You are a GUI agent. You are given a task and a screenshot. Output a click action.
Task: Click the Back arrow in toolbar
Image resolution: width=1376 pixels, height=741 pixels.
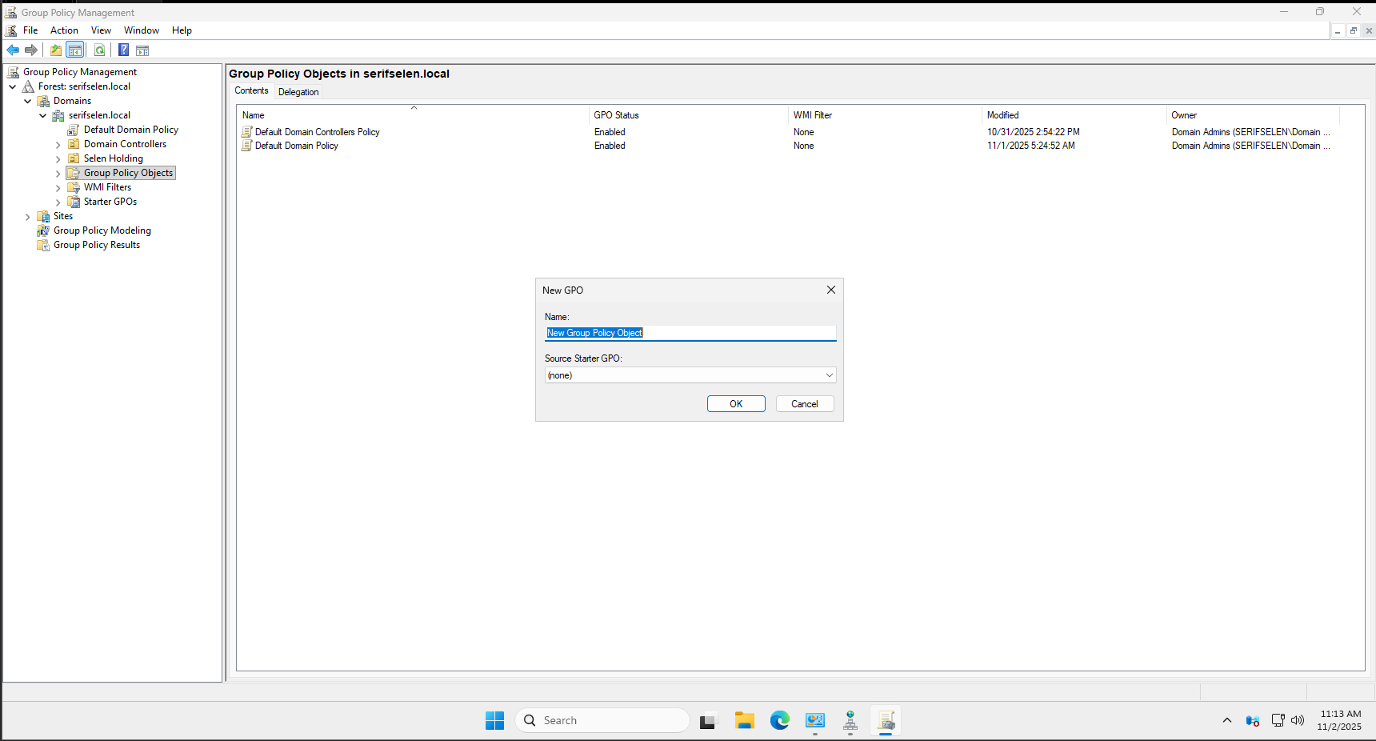pos(13,50)
